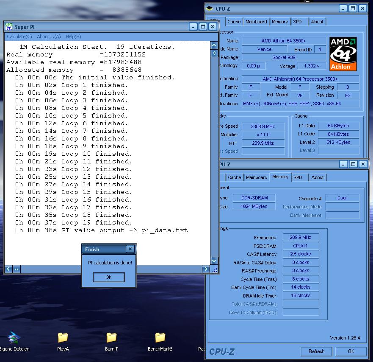Click Super PI scroll up arrow
373x362 pixels.
pos(214,45)
